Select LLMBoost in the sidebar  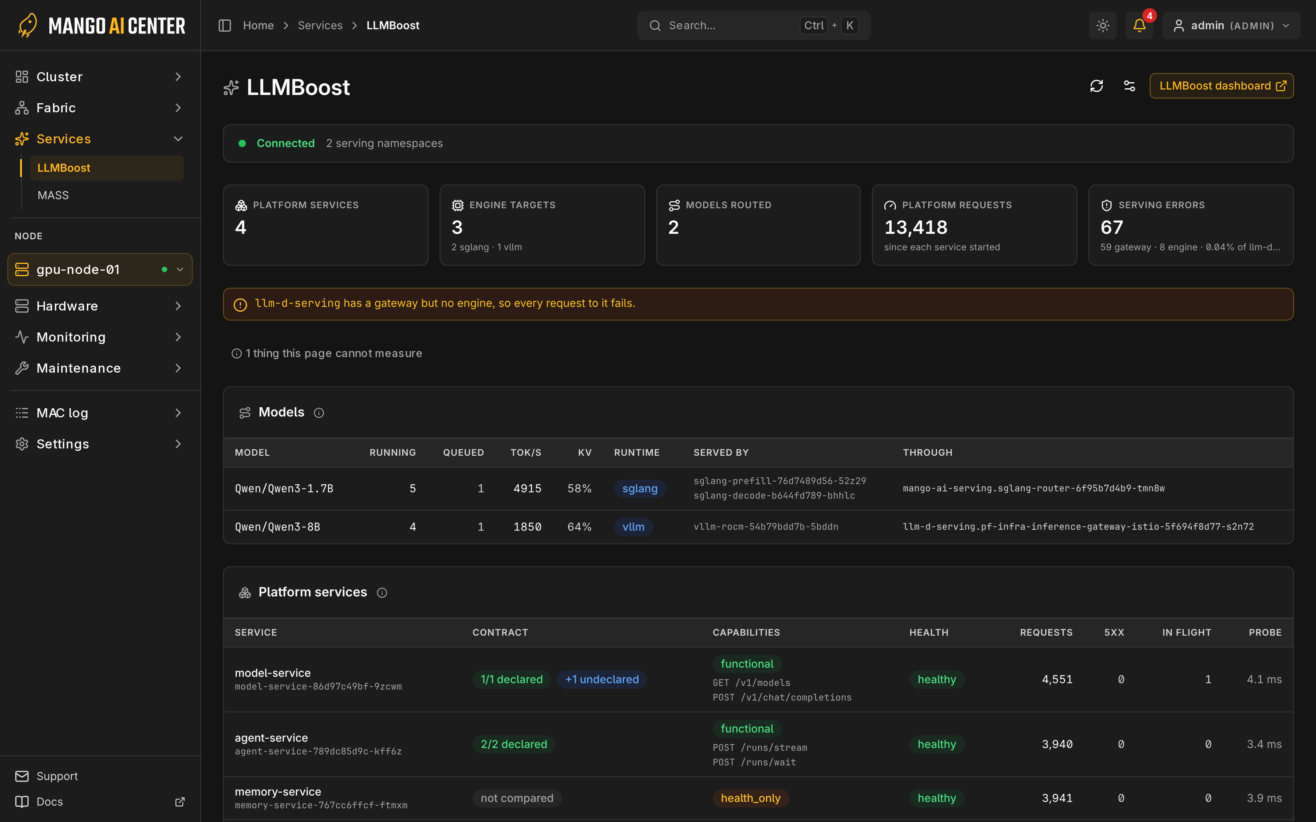107,168
